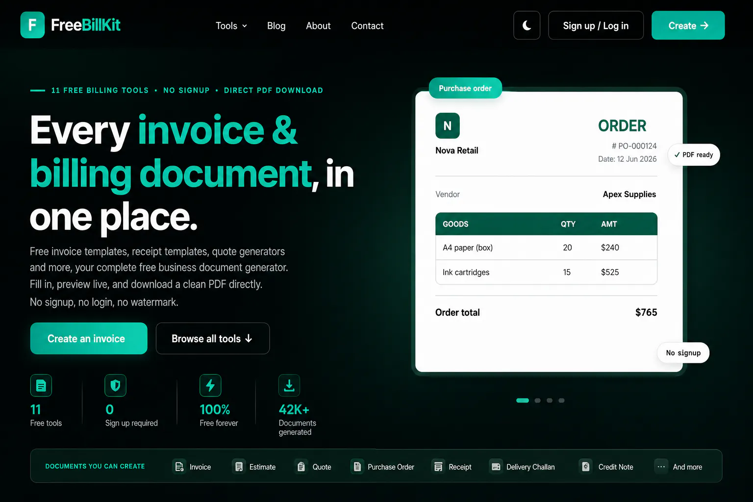Screen dimensions: 753x502
Task: Select the fourth carousel dot
Action: (x=561, y=401)
